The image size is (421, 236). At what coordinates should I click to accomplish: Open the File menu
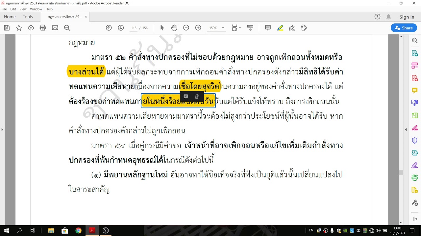[4, 9]
